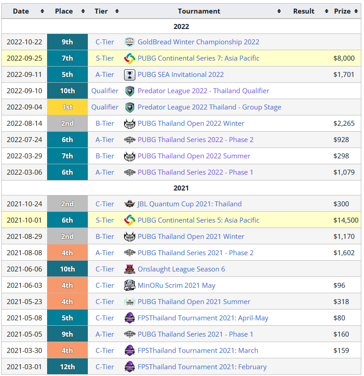
Task: Open FPSThailand Tournament 2021: April-May link
Action: coord(203,318)
